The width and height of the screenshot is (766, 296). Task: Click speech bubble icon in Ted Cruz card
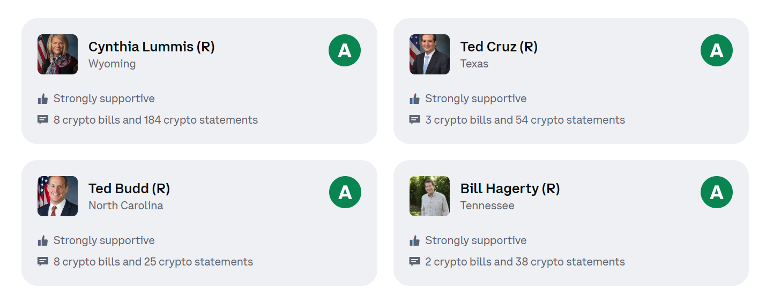coord(415,120)
